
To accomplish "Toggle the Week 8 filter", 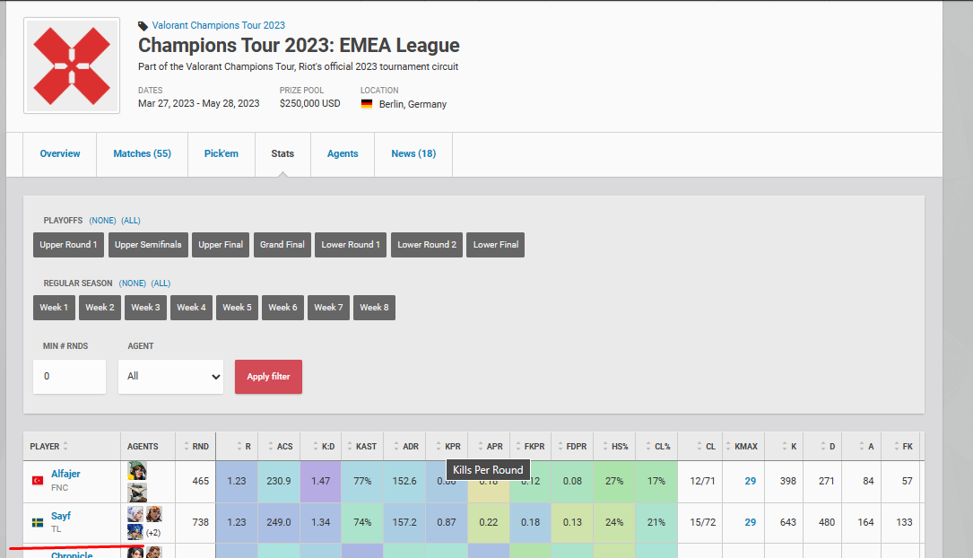I will [x=374, y=307].
